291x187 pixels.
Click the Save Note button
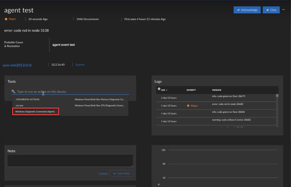[x=121, y=174]
